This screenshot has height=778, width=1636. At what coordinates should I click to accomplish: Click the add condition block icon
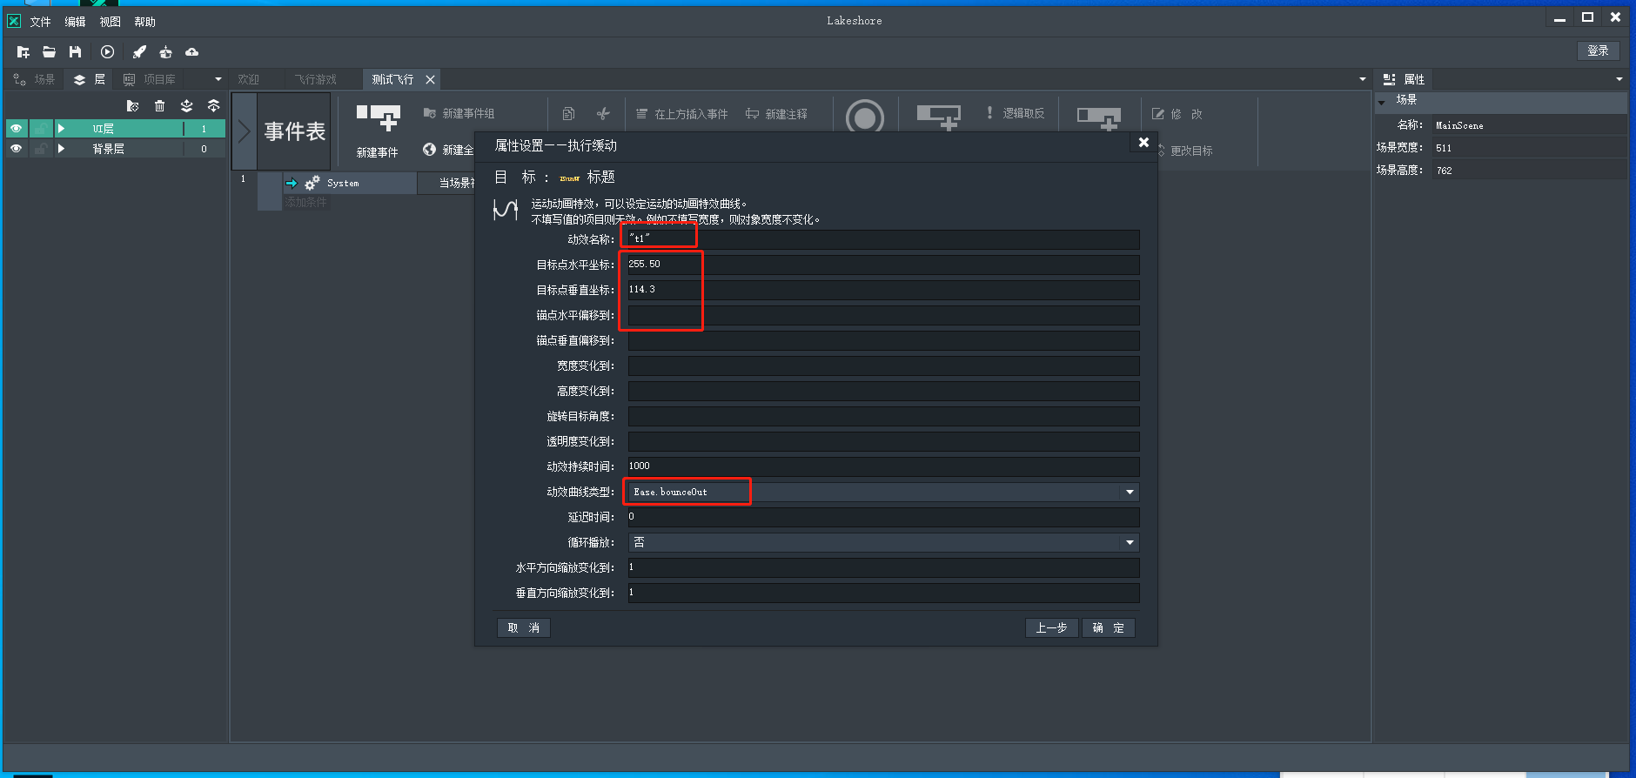click(938, 117)
